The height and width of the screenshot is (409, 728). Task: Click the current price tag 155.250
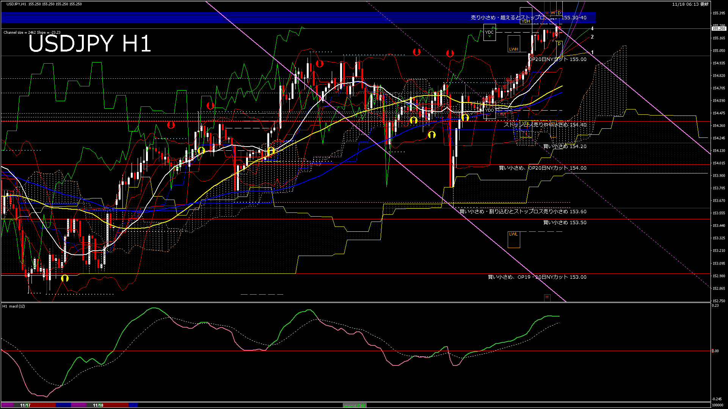tap(718, 28)
